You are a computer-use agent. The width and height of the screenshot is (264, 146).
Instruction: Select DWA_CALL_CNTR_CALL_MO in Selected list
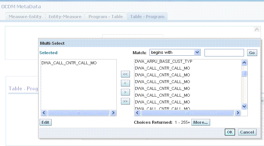[x=69, y=63]
